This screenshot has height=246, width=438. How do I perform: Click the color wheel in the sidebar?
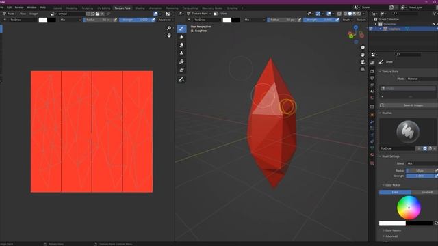(x=409, y=208)
